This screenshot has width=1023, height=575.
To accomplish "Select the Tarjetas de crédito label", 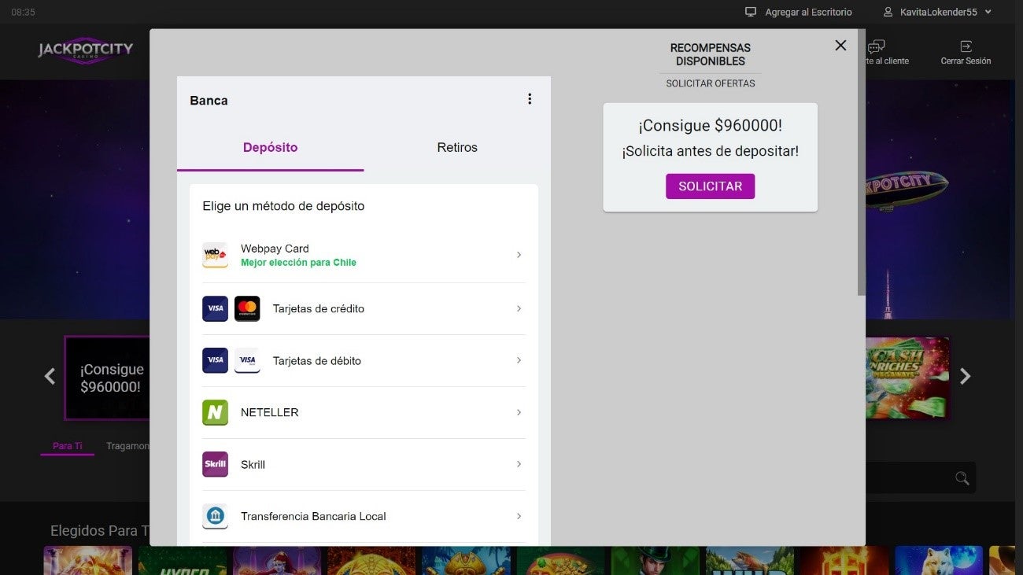I will point(319,308).
